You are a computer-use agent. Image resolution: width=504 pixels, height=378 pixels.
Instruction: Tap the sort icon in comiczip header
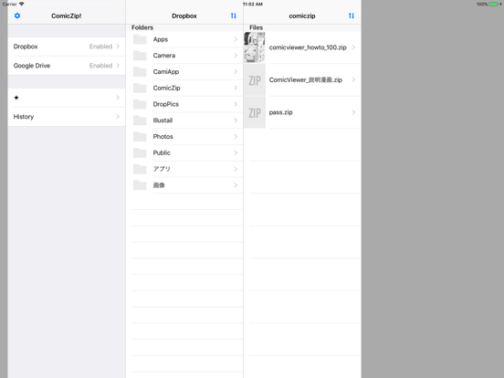[352, 16]
